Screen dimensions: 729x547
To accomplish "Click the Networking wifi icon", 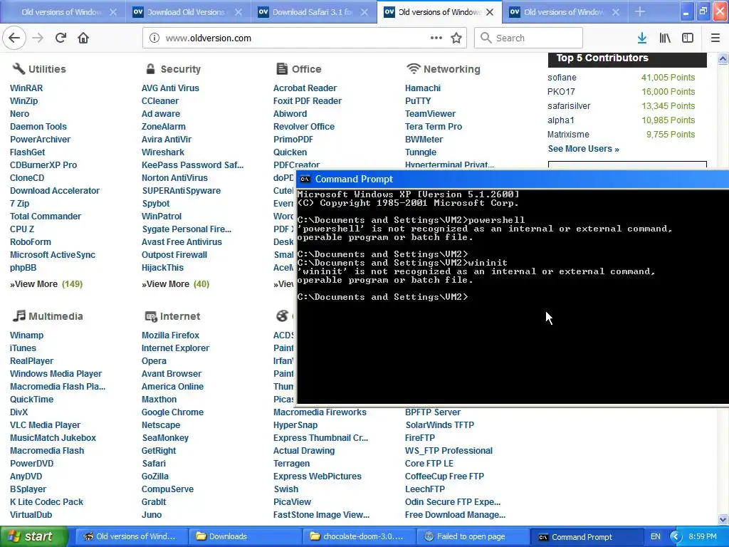I will click(x=413, y=69).
